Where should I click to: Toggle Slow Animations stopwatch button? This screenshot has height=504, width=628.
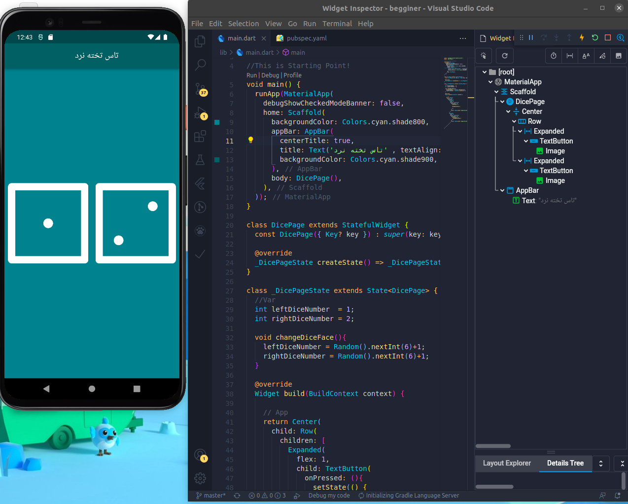pyautogui.click(x=554, y=56)
